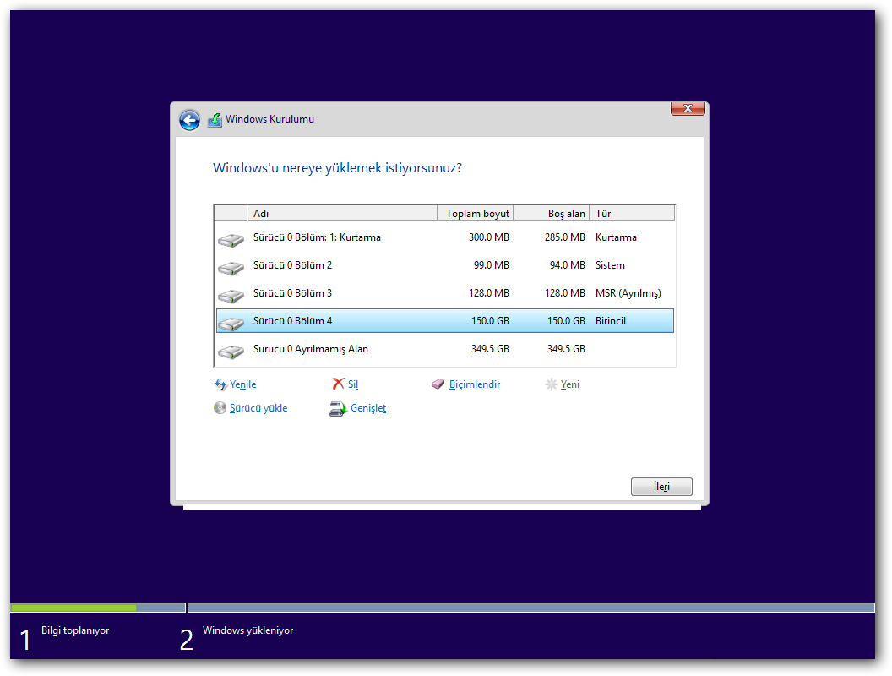
Task: Click the drive icon beside Ayrılmamış Alan
Action: click(230, 349)
